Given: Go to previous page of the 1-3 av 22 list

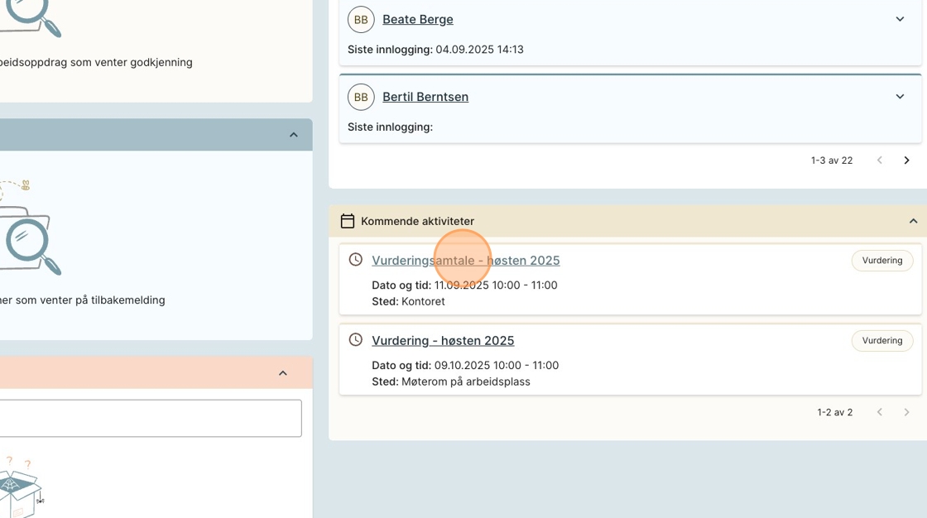Looking at the screenshot, I should pos(880,161).
